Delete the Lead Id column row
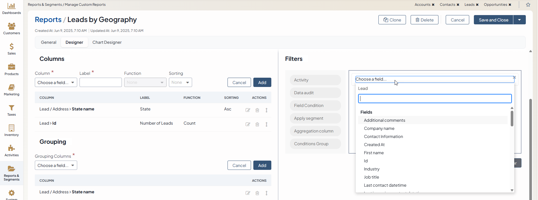538x200 pixels. (257, 124)
